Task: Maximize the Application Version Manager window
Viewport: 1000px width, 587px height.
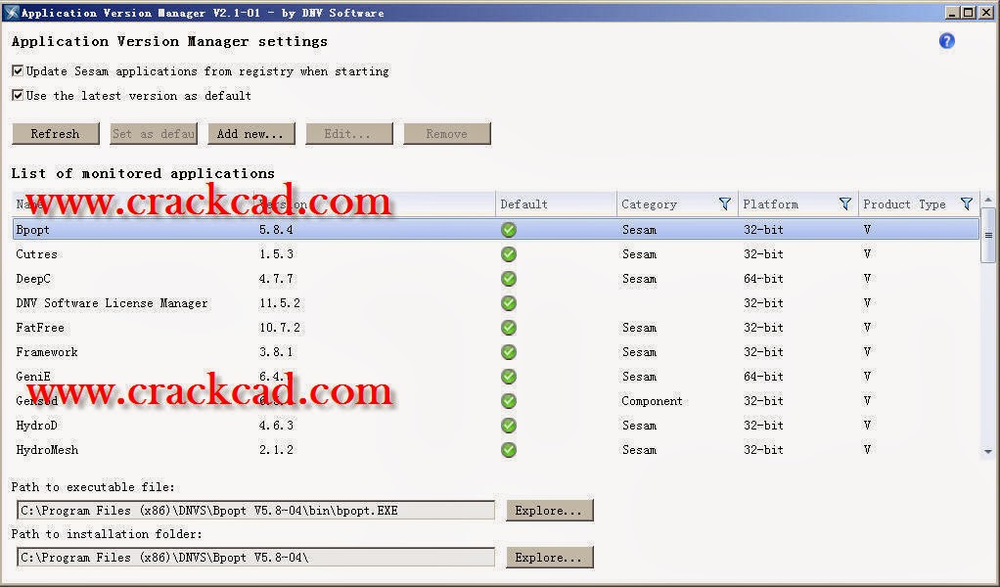Action: (968, 12)
